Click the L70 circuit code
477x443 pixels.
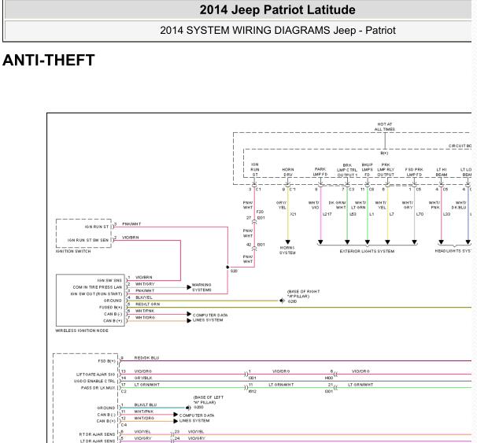[x=420, y=214]
